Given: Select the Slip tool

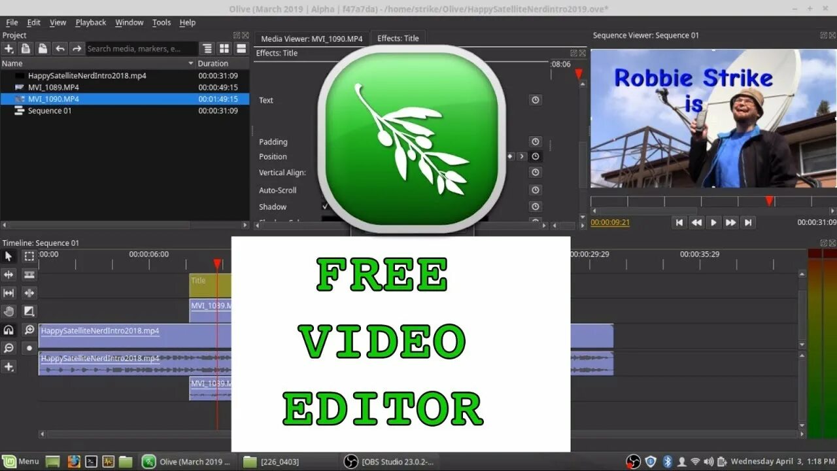Looking at the screenshot, I should click(9, 293).
